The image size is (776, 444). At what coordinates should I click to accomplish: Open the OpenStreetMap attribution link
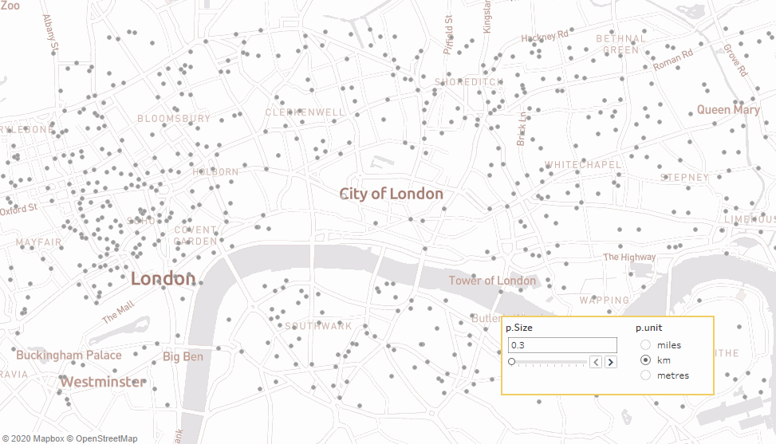point(101,438)
